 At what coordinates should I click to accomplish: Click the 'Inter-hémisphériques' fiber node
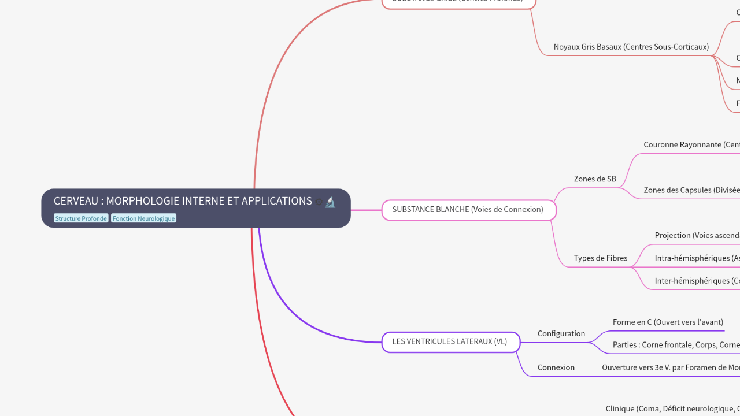697,281
